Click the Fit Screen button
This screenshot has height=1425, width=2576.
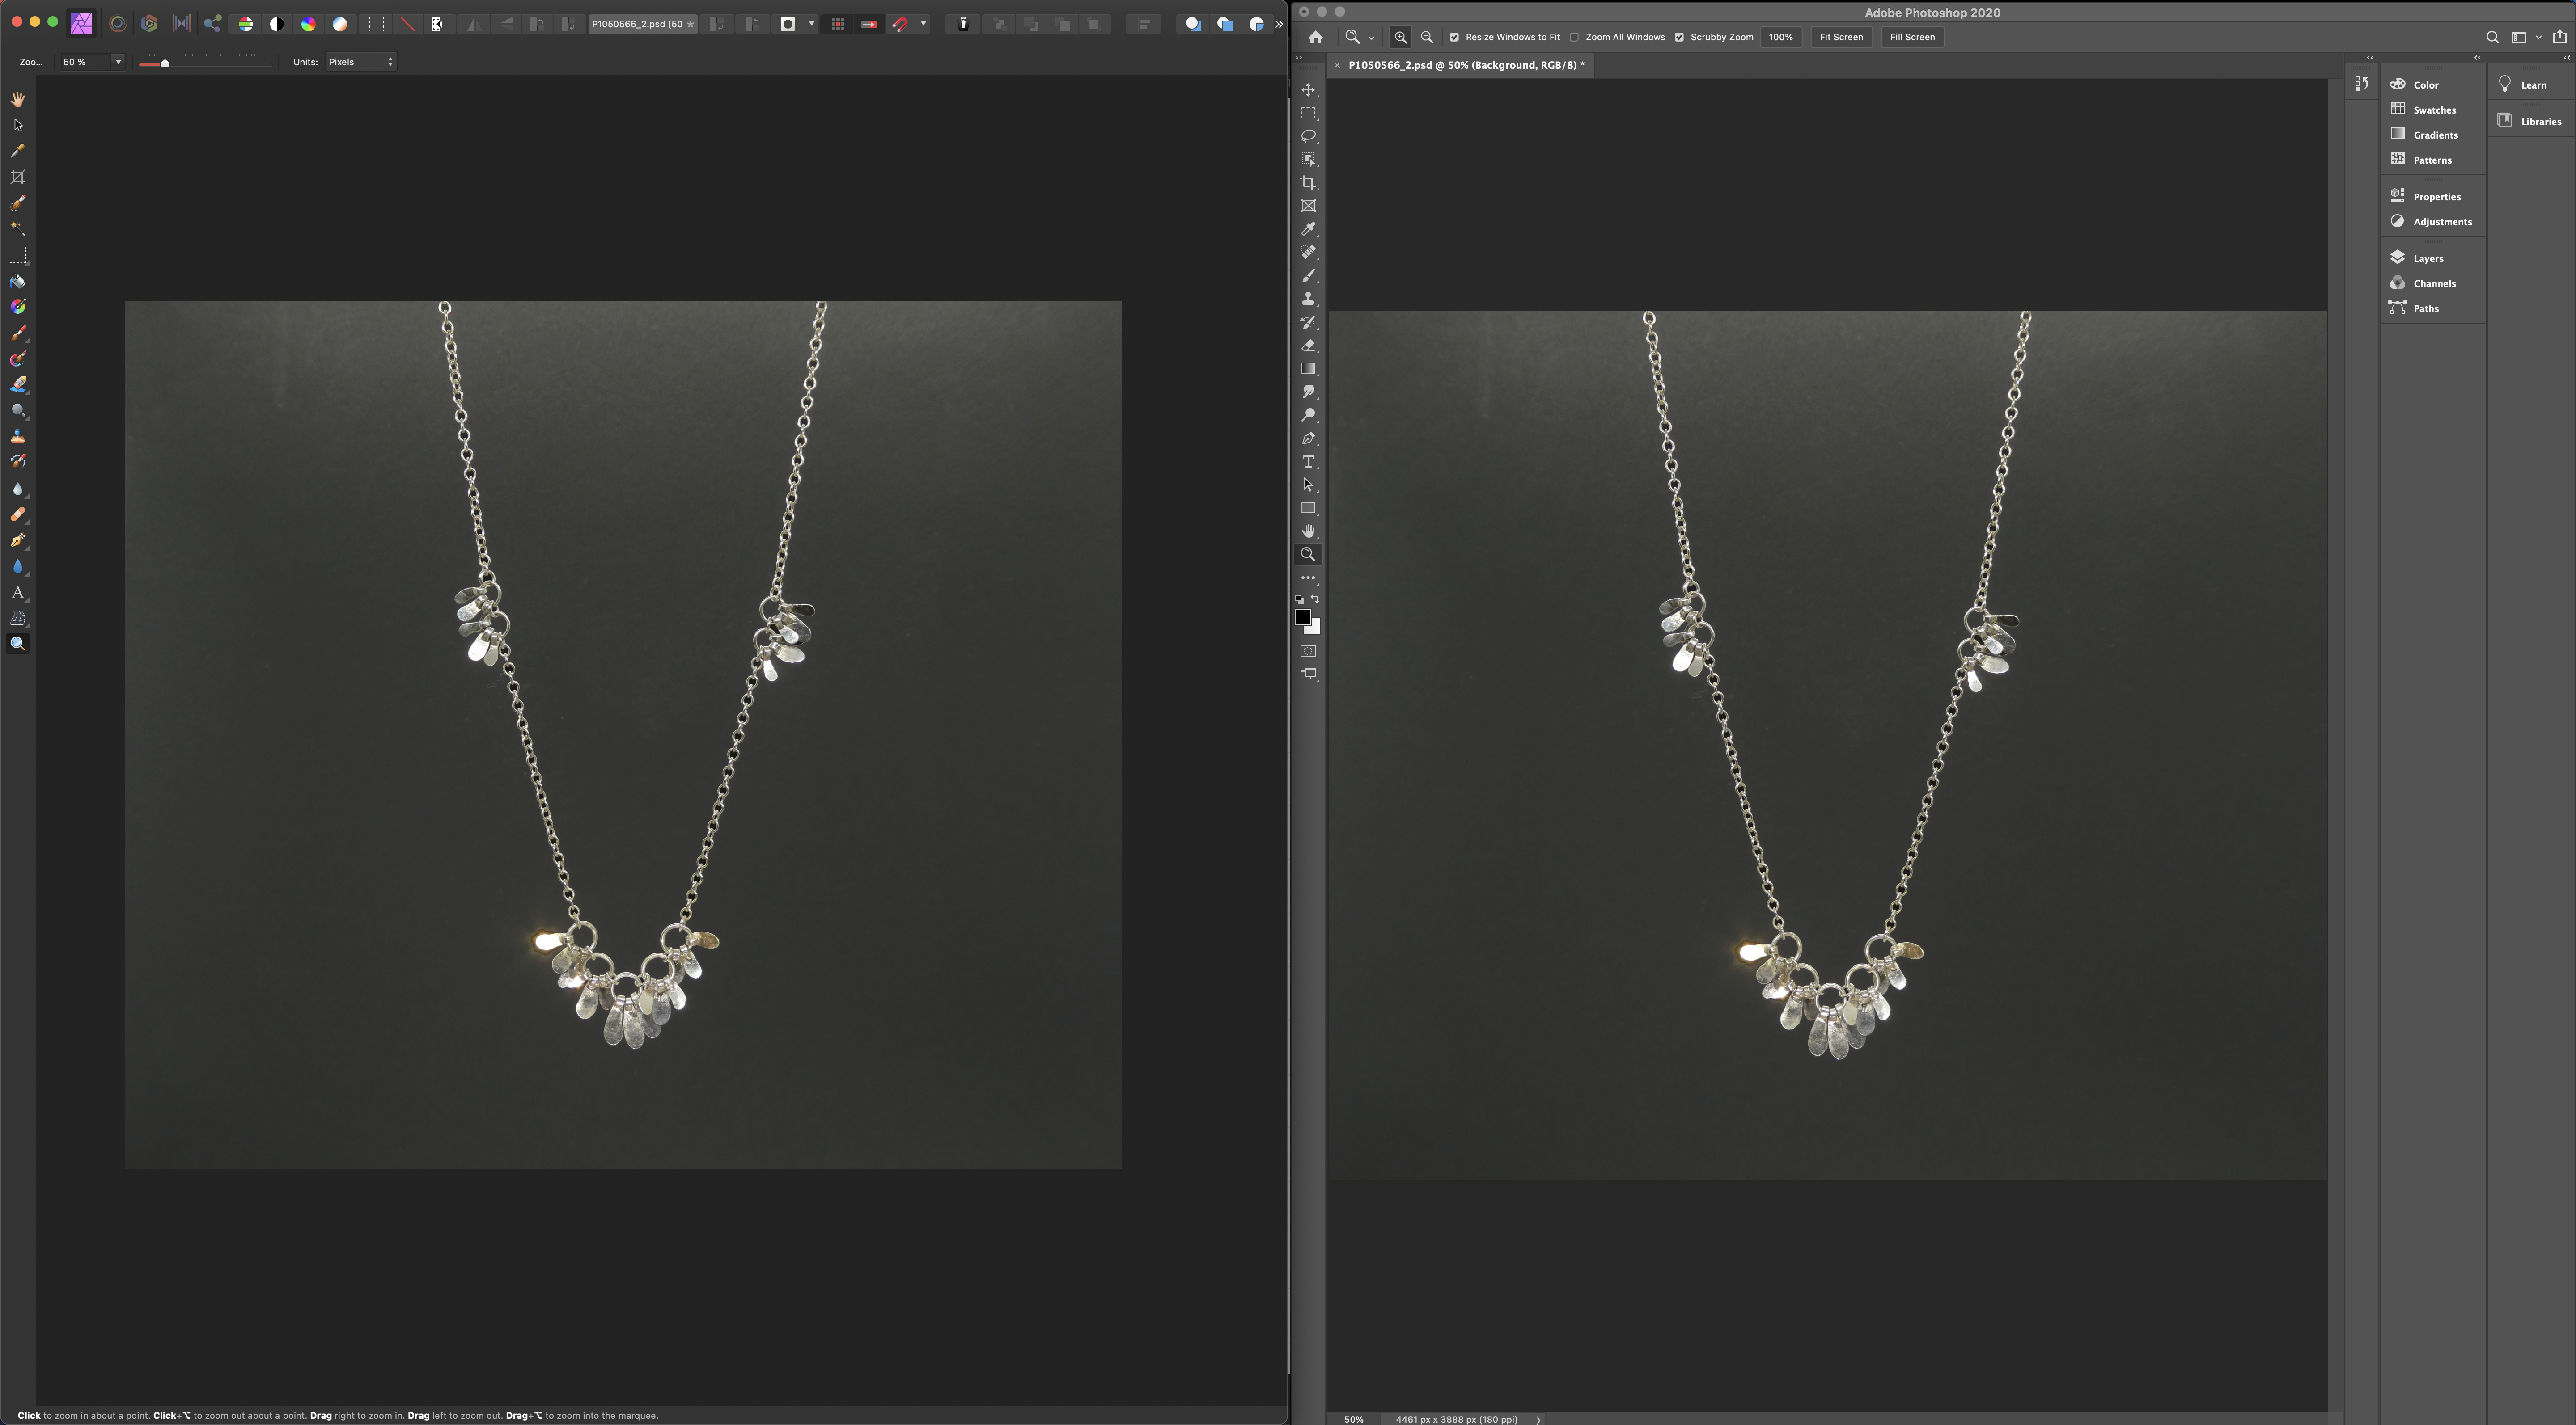click(x=1841, y=37)
